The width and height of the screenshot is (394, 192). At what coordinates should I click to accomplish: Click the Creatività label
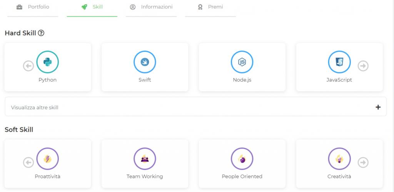[339, 177]
